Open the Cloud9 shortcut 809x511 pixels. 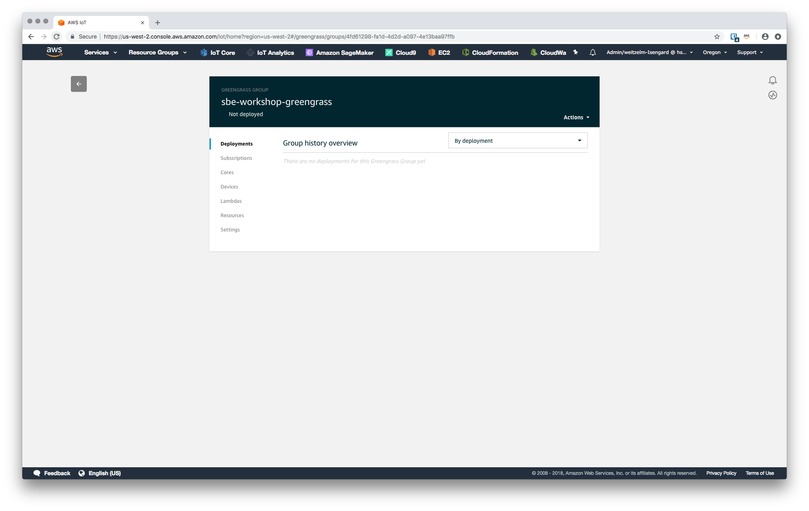pyautogui.click(x=401, y=52)
